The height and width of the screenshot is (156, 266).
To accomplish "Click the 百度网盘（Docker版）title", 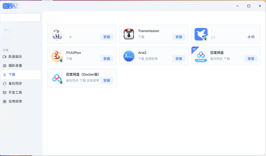I will (x=83, y=74).
